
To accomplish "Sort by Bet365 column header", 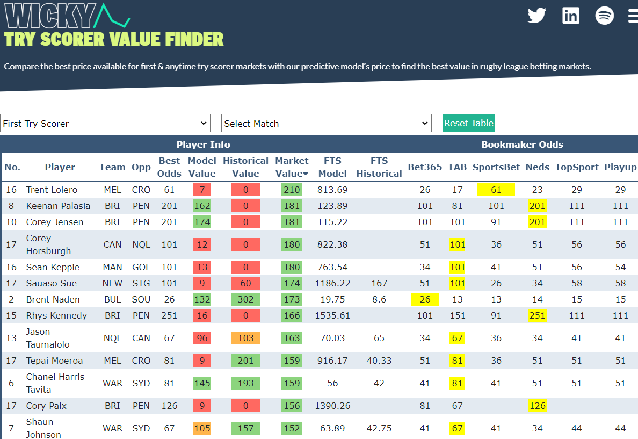I will (425, 167).
